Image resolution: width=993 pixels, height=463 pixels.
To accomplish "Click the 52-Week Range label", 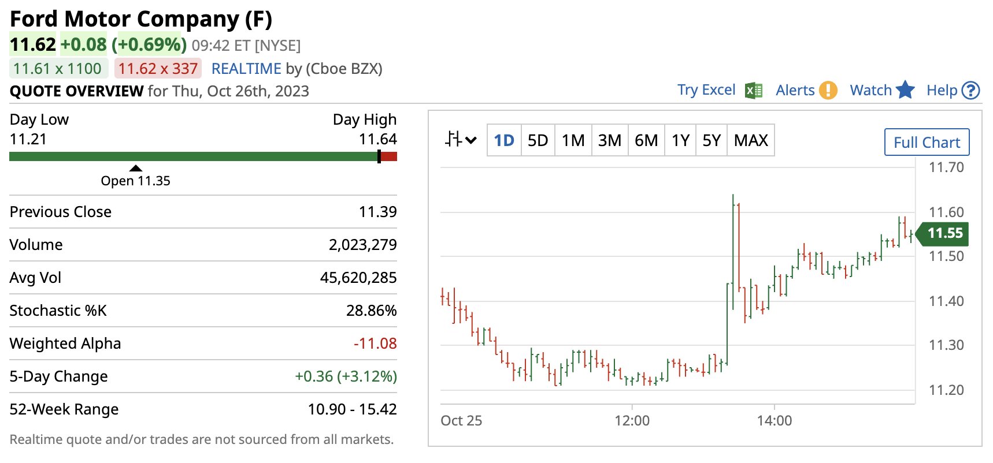I will click(64, 409).
